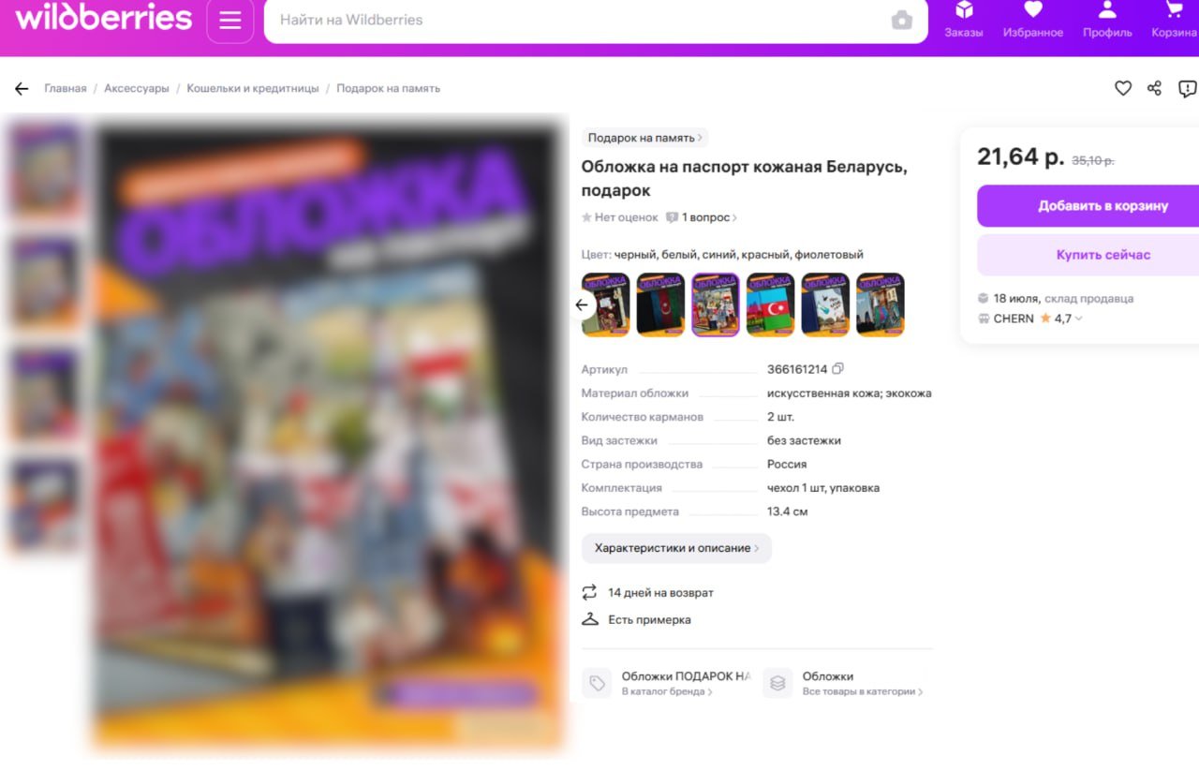Open Кошельки и кредитницы breadcrumb
The image size is (1199, 771).
coord(253,88)
